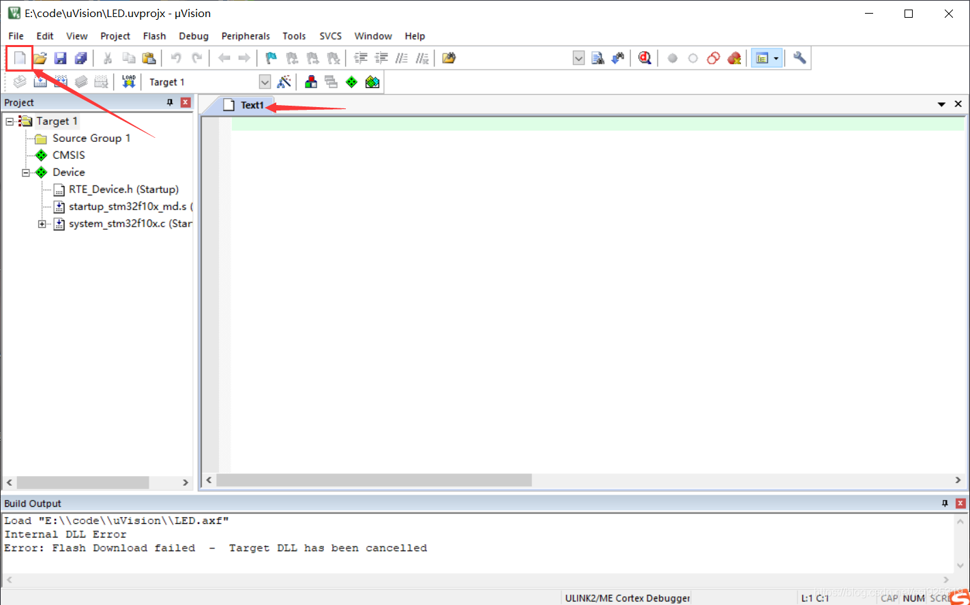The width and height of the screenshot is (970, 605).
Task: Disable all breakpoints icon
Action: click(x=714, y=58)
